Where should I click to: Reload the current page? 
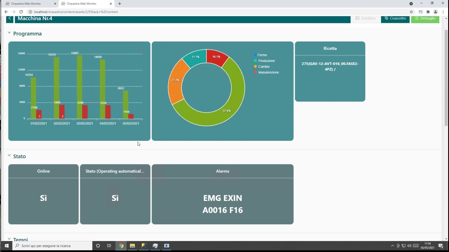pyautogui.click(x=21, y=12)
